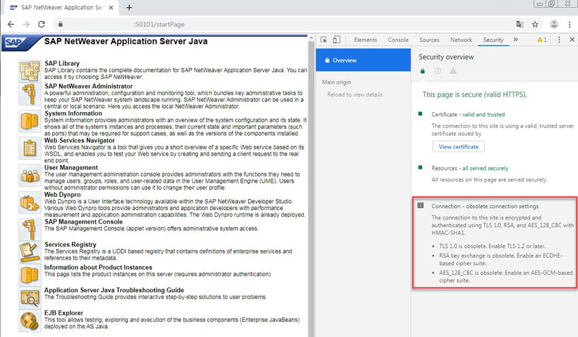Image resolution: width=578 pixels, height=337 pixels.
Task: Open the SAP NetWeaver Administrator link
Action: [89, 86]
